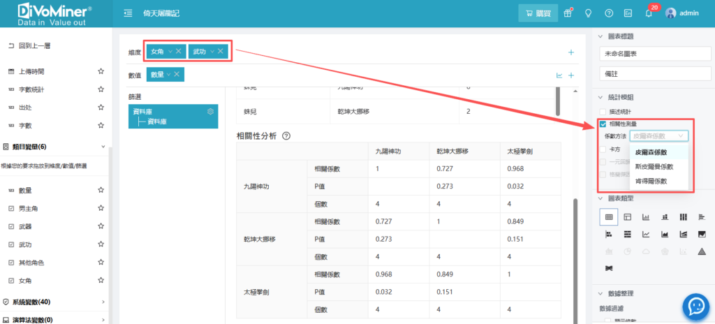Open the lightbulb tips icon

[589, 13]
